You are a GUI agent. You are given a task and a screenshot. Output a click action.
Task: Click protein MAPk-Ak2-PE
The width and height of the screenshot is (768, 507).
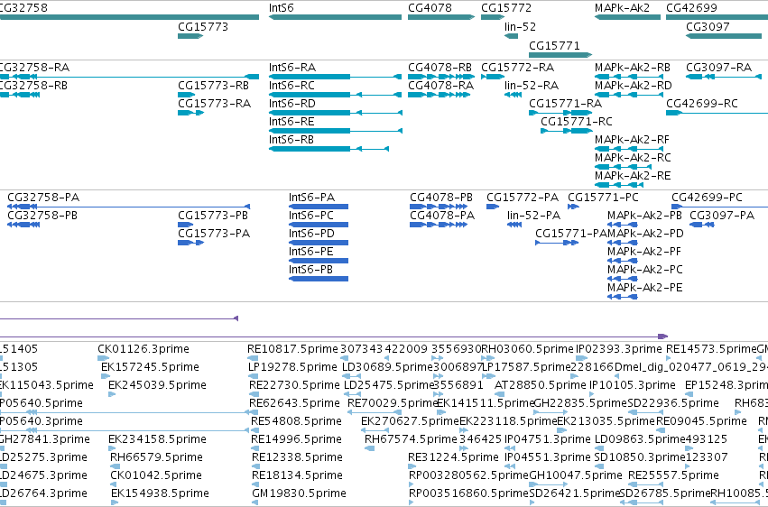(x=623, y=298)
